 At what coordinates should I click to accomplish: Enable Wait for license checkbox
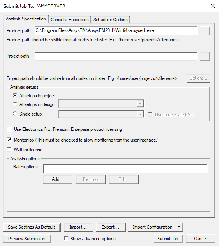[9, 149]
